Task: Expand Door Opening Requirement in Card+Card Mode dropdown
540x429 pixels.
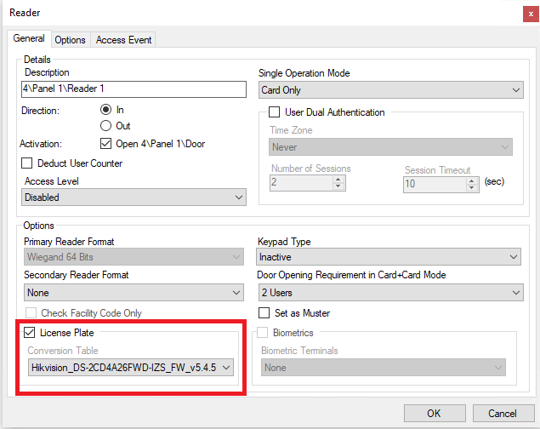Action: click(391, 293)
